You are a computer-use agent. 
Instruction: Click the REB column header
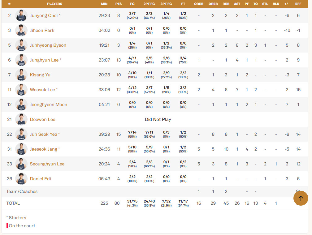coord(226,4)
